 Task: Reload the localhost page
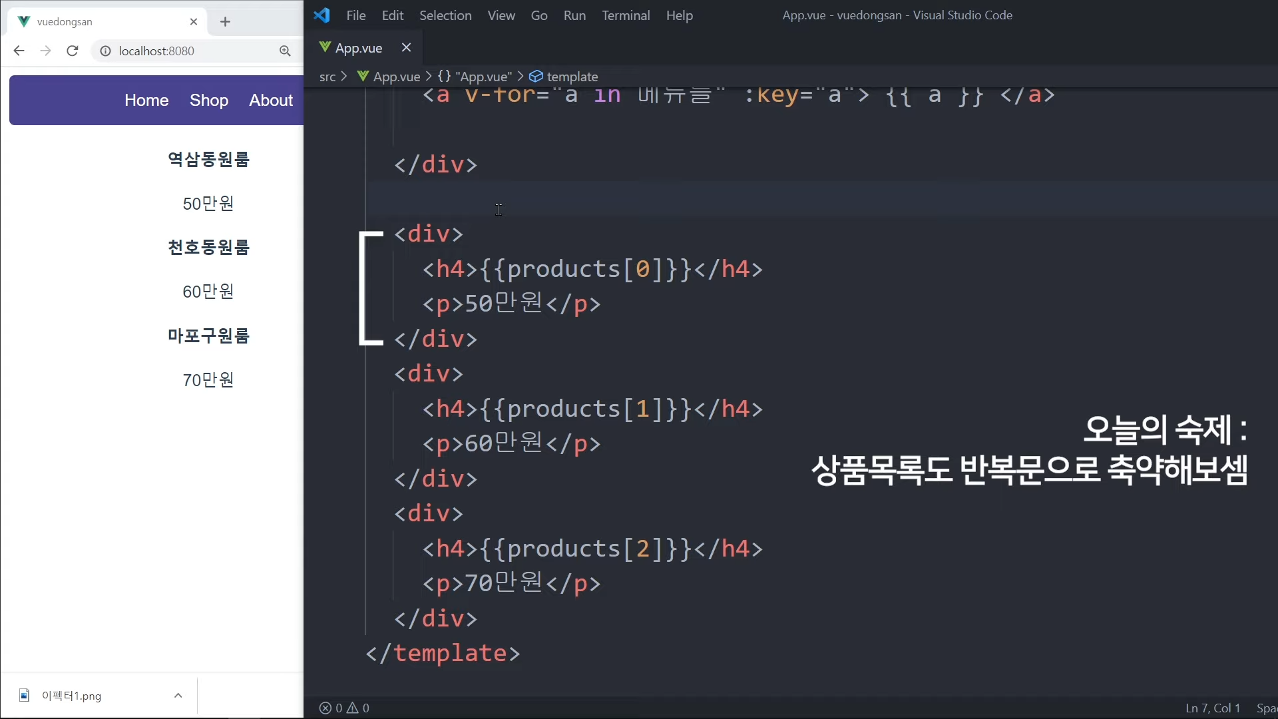coord(73,51)
